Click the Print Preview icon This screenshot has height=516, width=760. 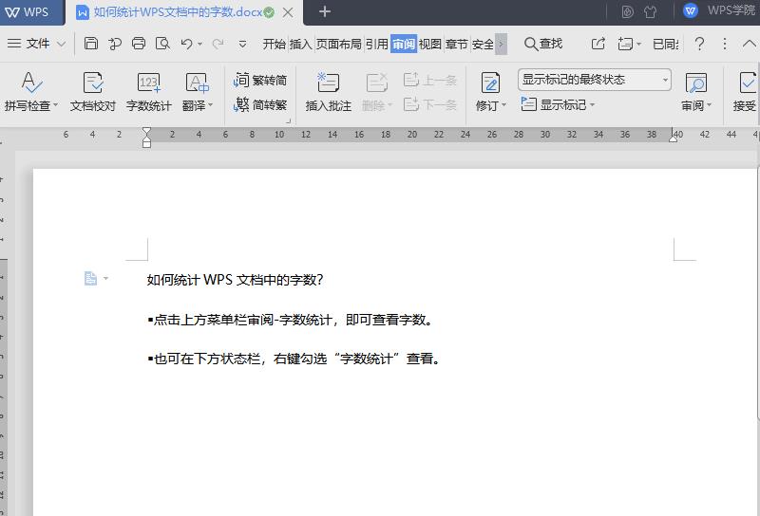[x=162, y=44]
